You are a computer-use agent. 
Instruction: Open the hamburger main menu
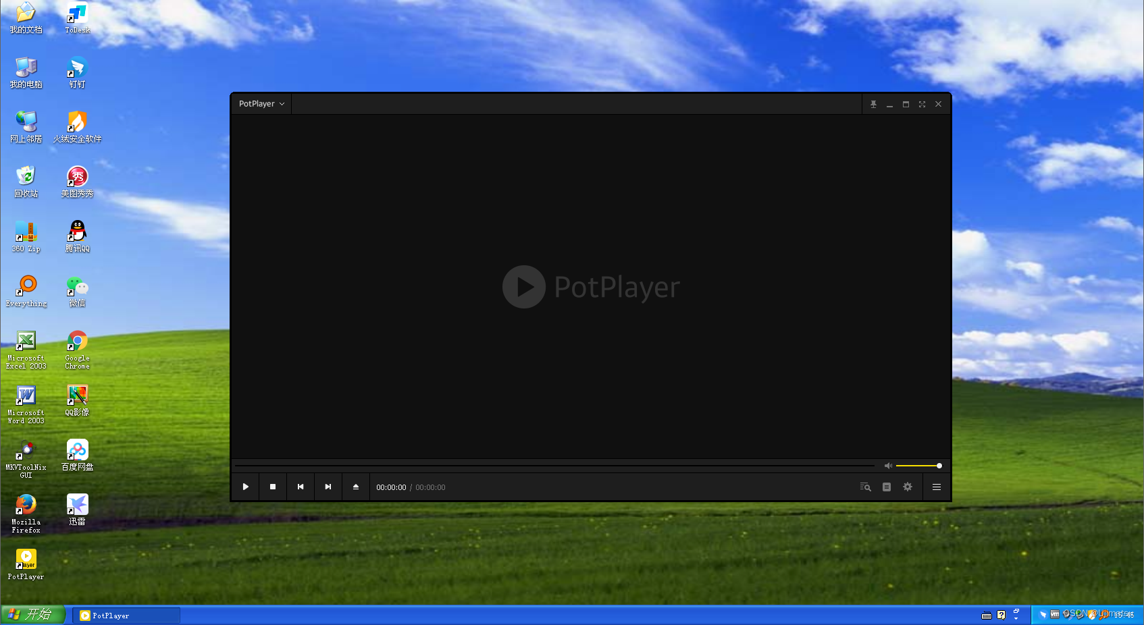coord(937,487)
